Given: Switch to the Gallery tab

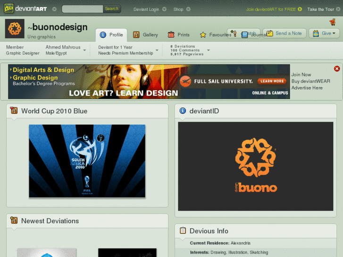Looking at the screenshot, I should 145,35.
